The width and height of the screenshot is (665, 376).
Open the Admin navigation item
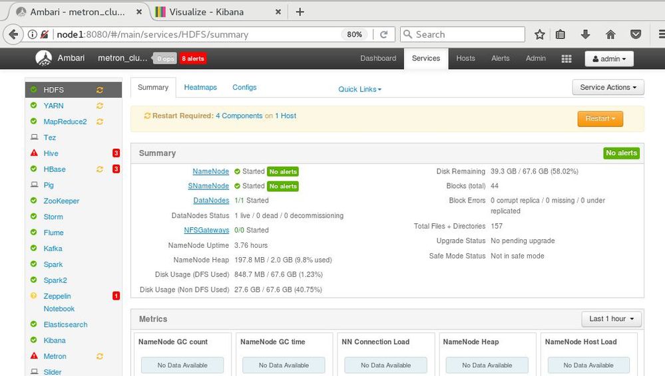(536, 58)
